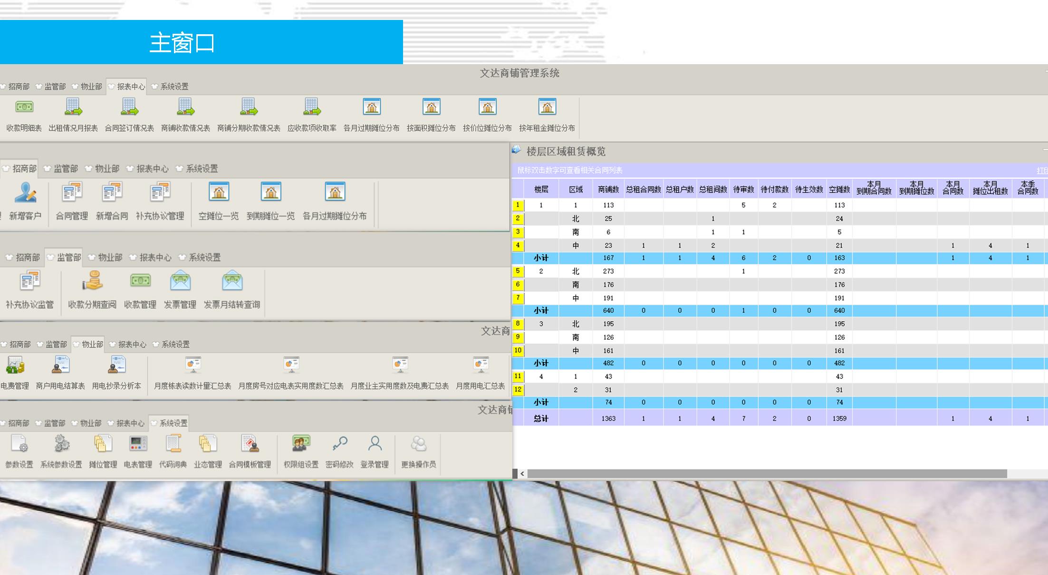This screenshot has height=575, width=1048.
Task: Click the scrollbar's left arrow button
Action: [x=522, y=474]
